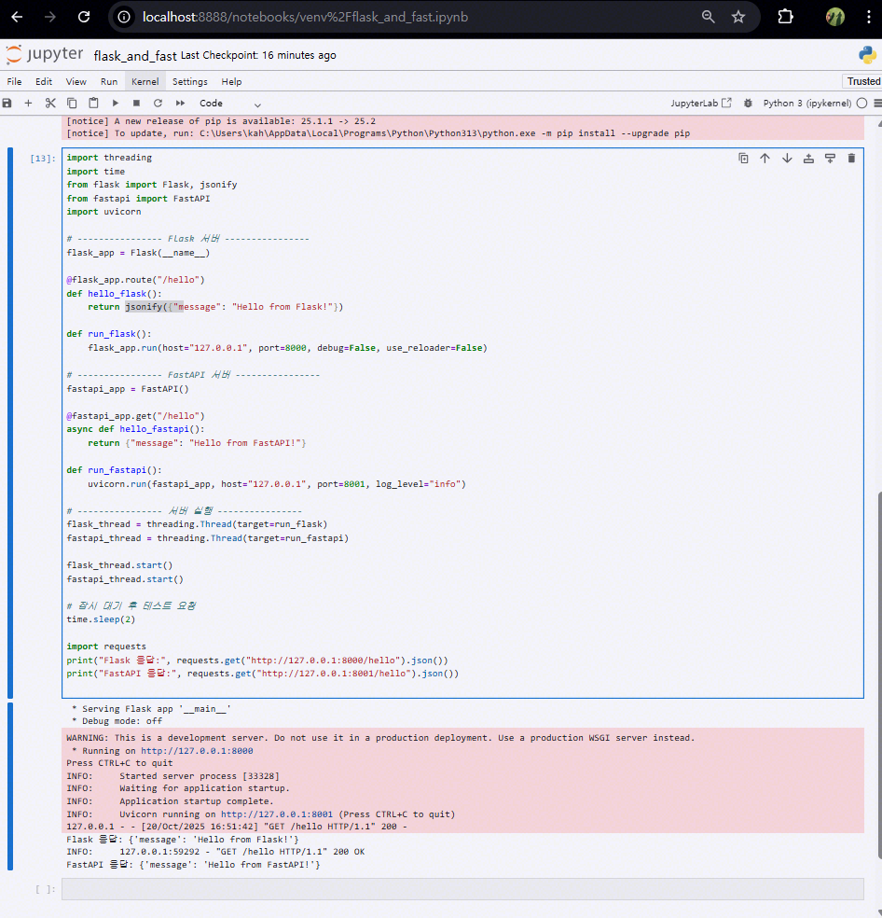Open the Run menu
Viewport: 882px width, 918px height.
click(109, 81)
